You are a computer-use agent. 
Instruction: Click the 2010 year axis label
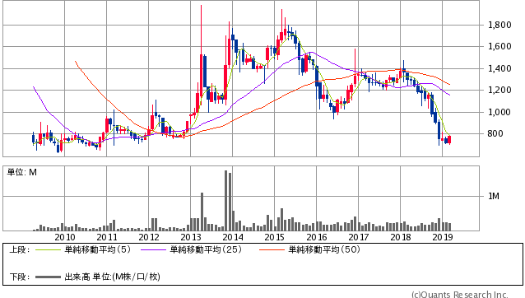coord(65,237)
